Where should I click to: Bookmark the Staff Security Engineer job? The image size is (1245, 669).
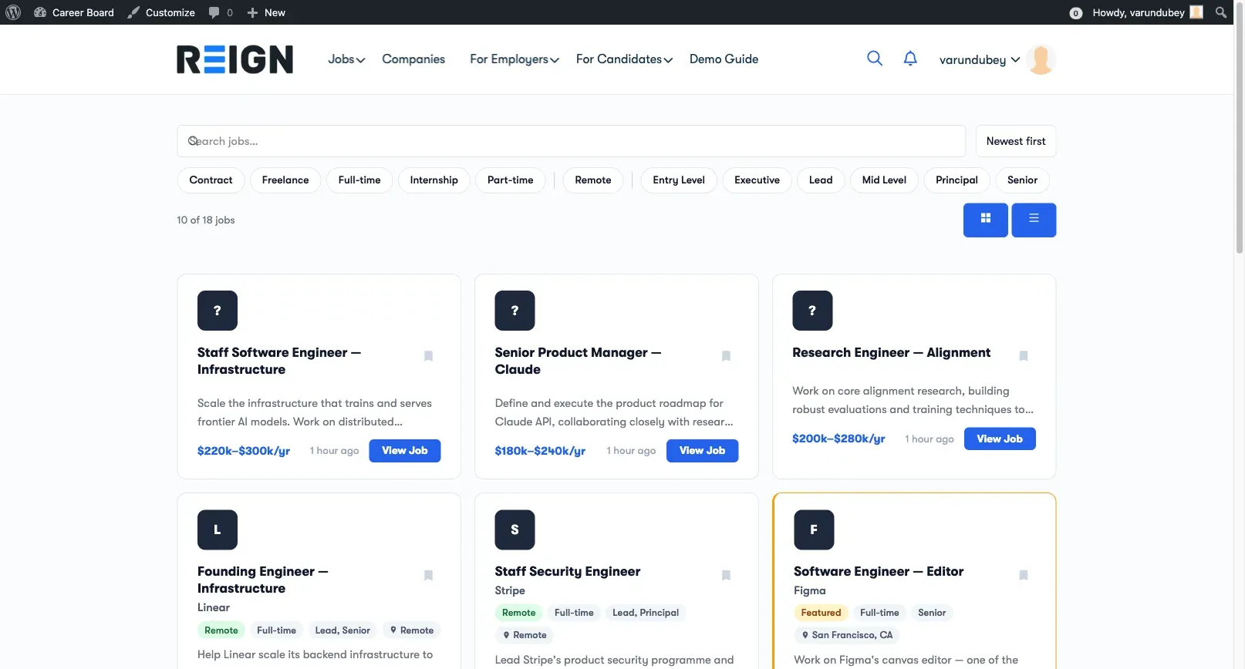[x=726, y=575]
